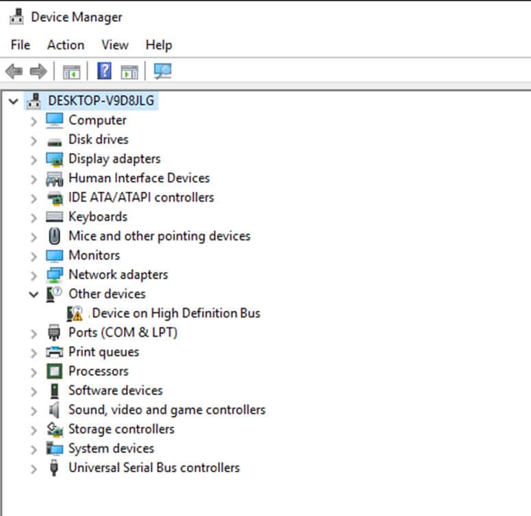Screen dimensions: 531x516
Task: Click the Scan for hardware changes icon
Action: coord(162,71)
